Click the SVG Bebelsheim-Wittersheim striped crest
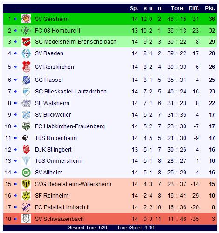The width and height of the screenshot is (219, 233). (26, 184)
